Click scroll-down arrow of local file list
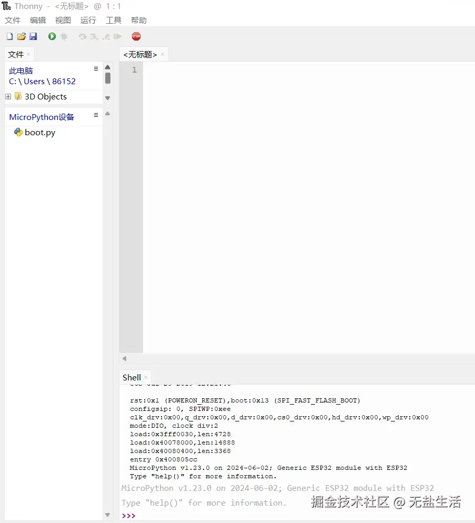This screenshot has width=475, height=523. tap(107, 98)
